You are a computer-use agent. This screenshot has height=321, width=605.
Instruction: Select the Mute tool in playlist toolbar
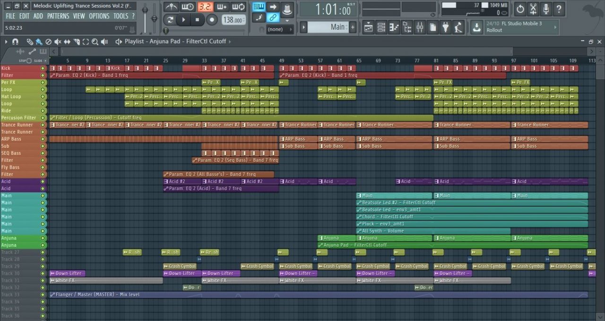(58, 42)
